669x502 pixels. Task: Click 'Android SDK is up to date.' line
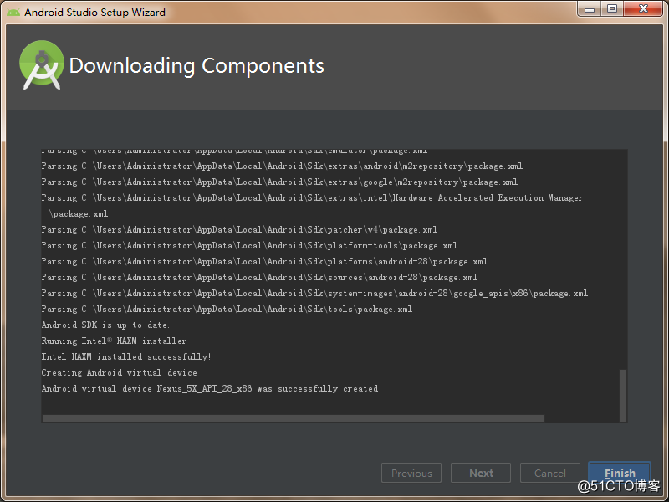105,325
